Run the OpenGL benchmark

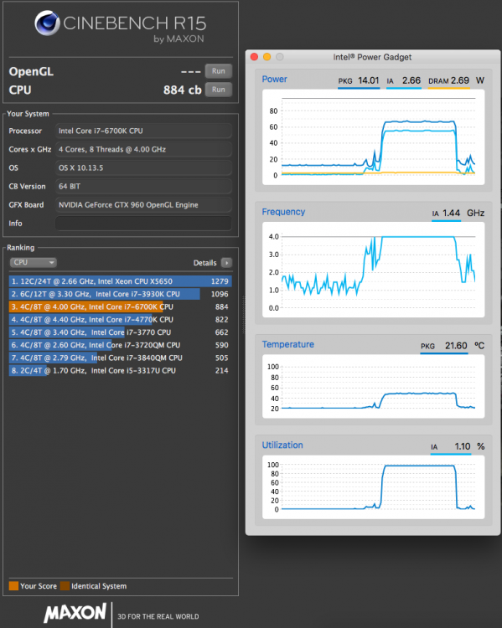click(218, 71)
